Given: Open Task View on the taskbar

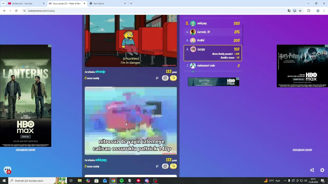Looking at the screenshot, I should pos(71,181).
